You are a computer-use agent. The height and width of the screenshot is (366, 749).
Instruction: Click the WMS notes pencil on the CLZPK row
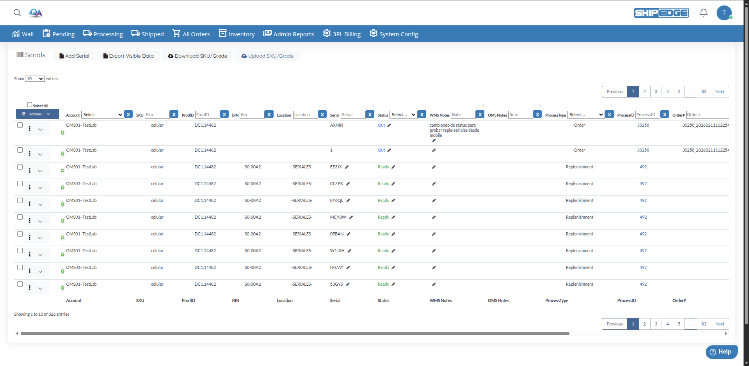tap(434, 184)
